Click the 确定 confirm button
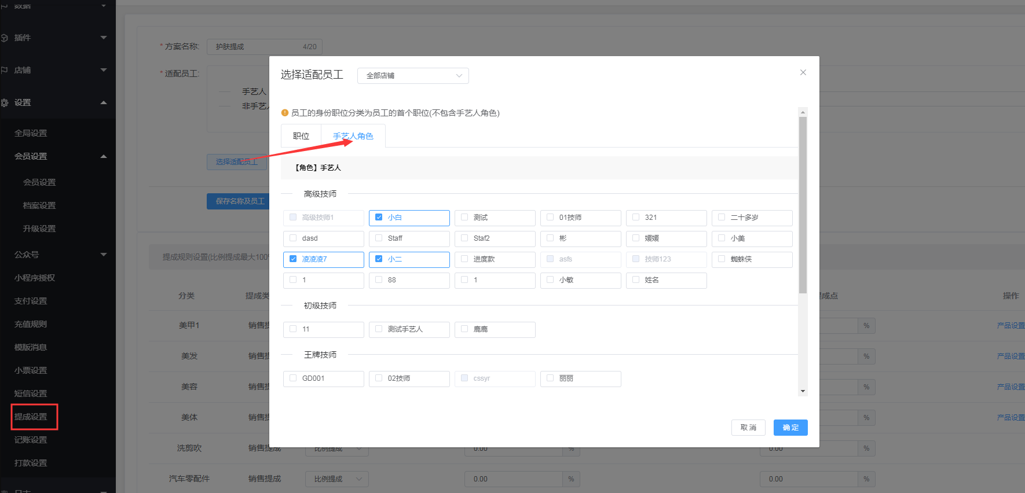Image resolution: width=1025 pixels, height=493 pixels. click(790, 428)
